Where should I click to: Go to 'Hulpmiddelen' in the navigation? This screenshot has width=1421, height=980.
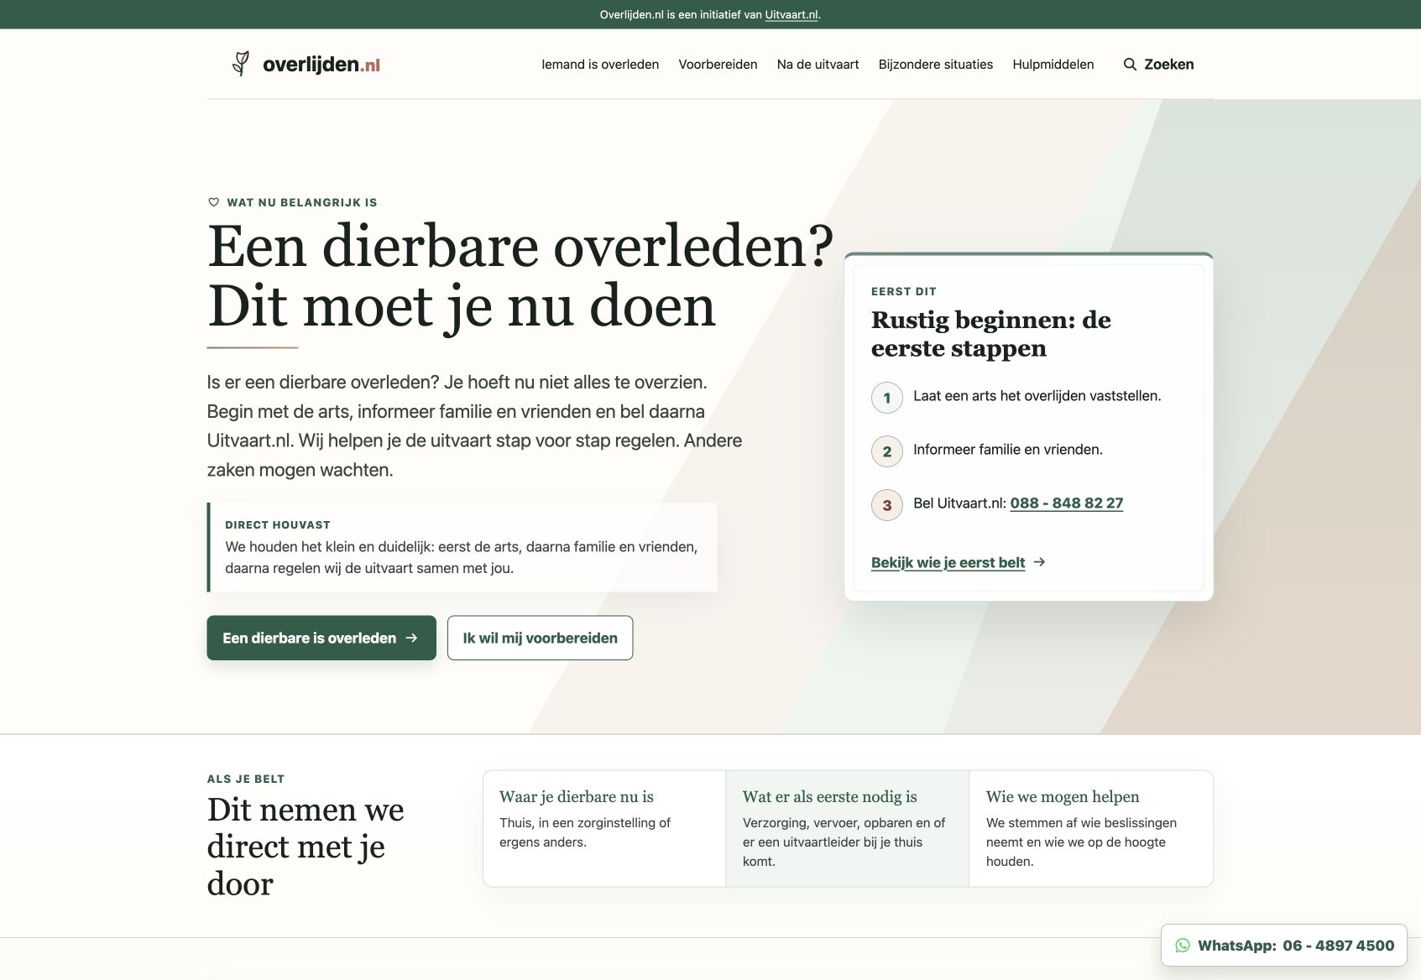1053,65
